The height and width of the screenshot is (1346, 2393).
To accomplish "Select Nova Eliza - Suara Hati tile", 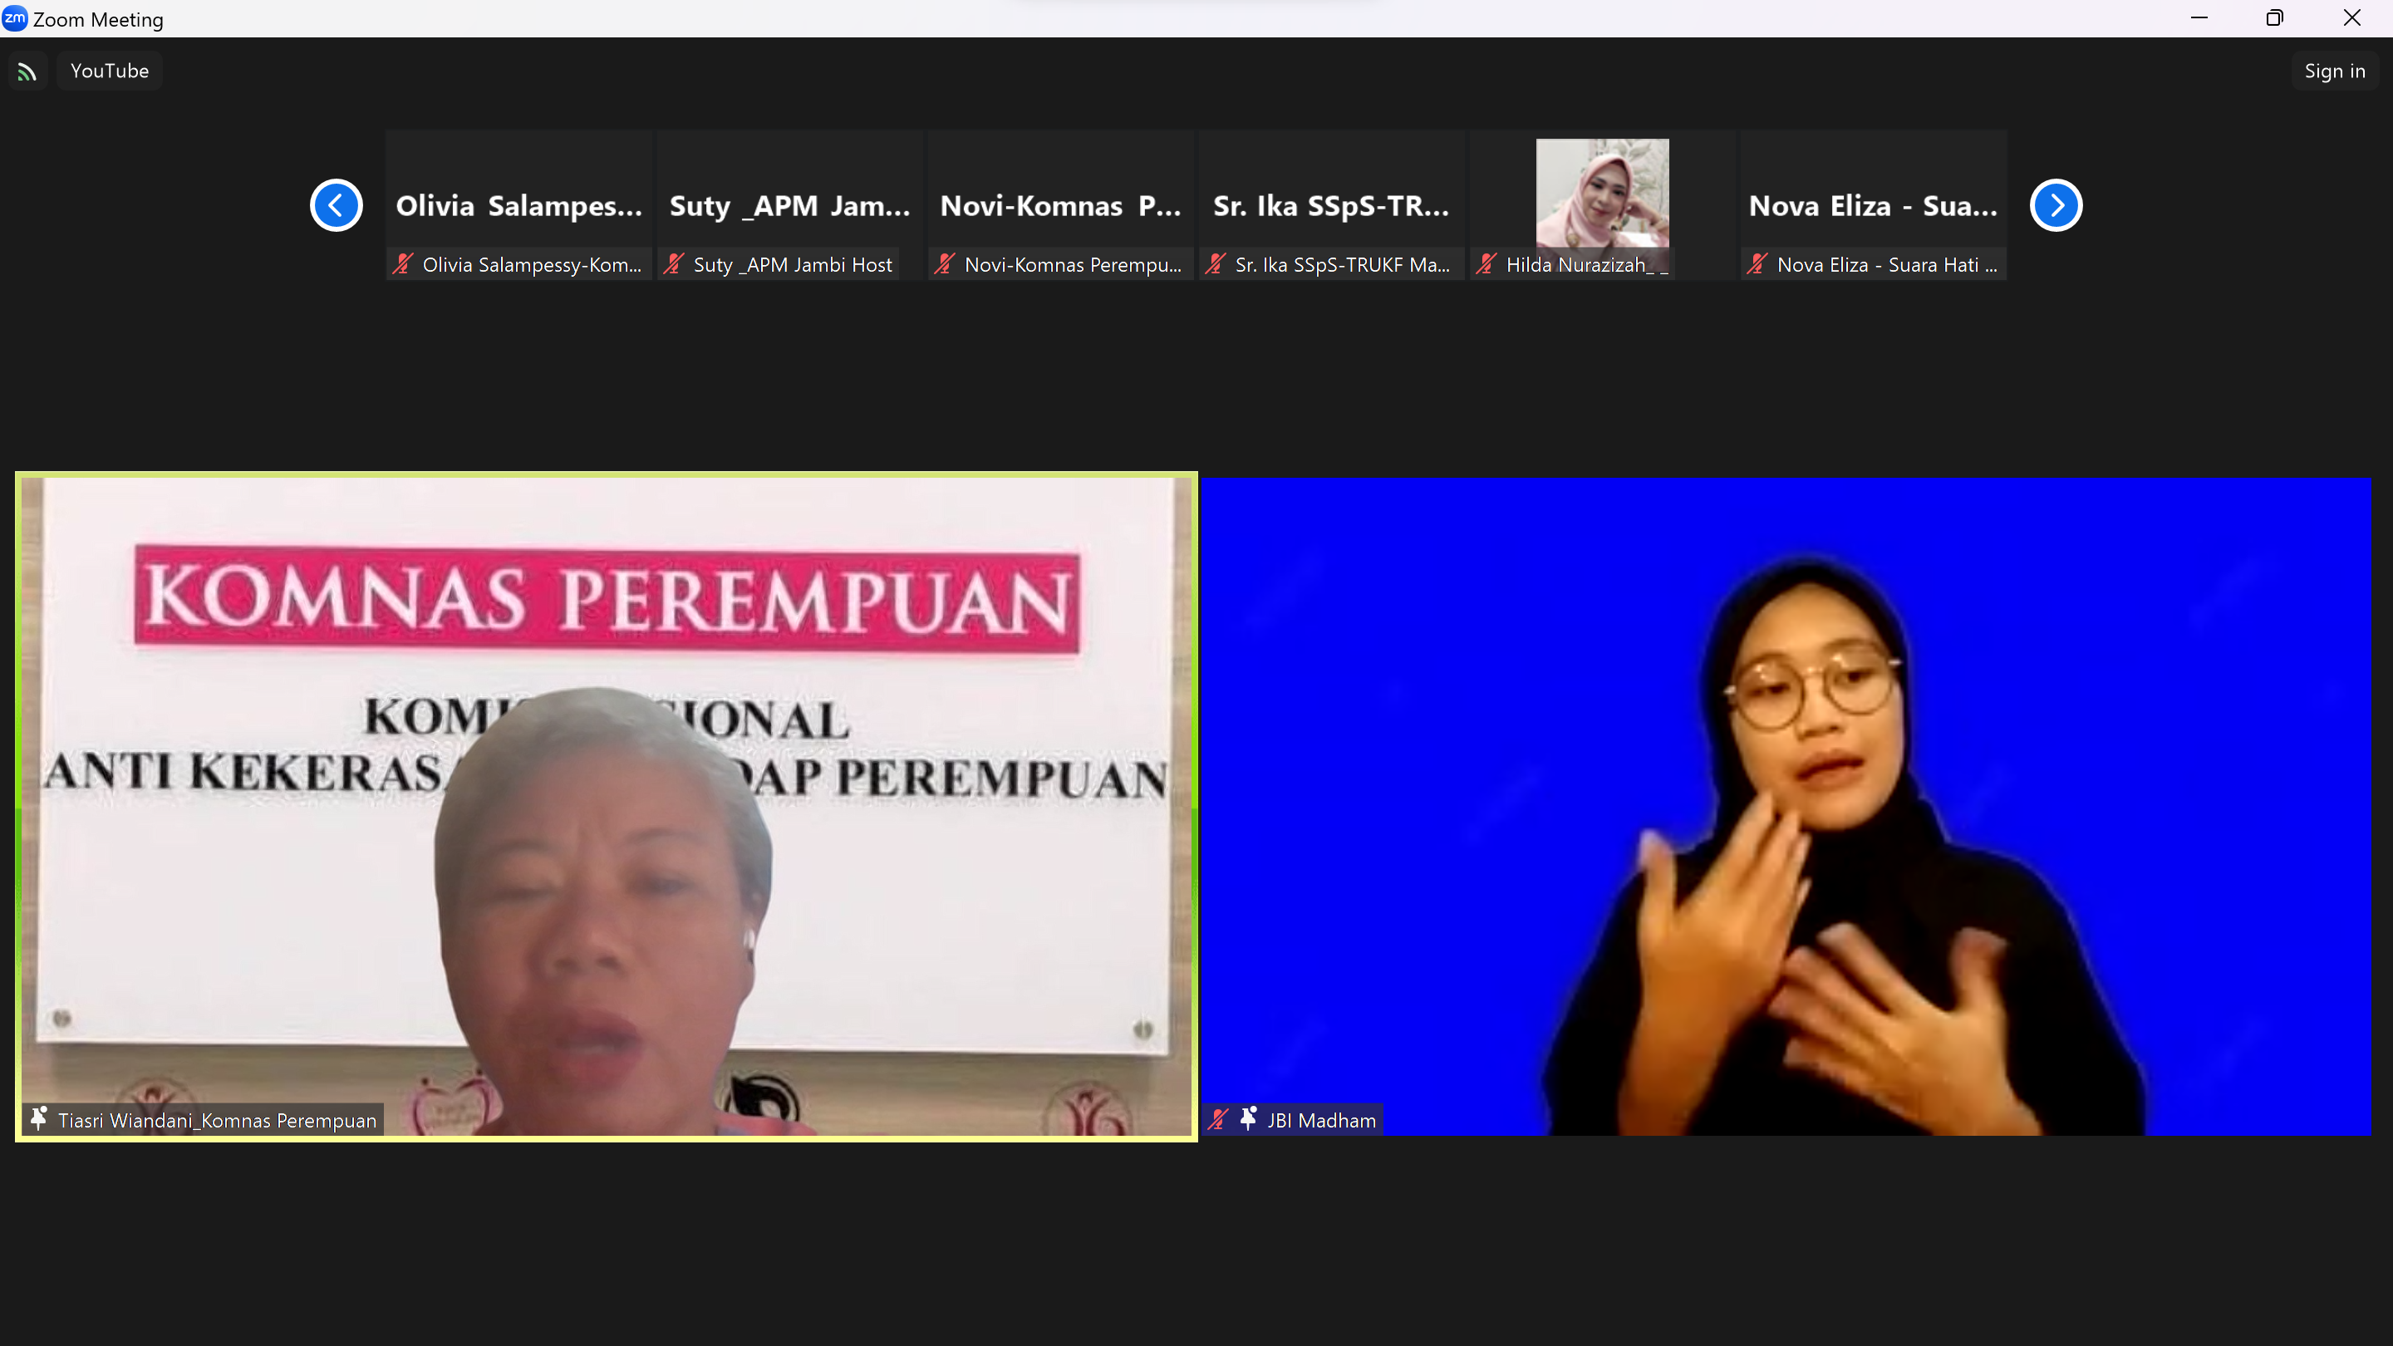I will click(1874, 205).
